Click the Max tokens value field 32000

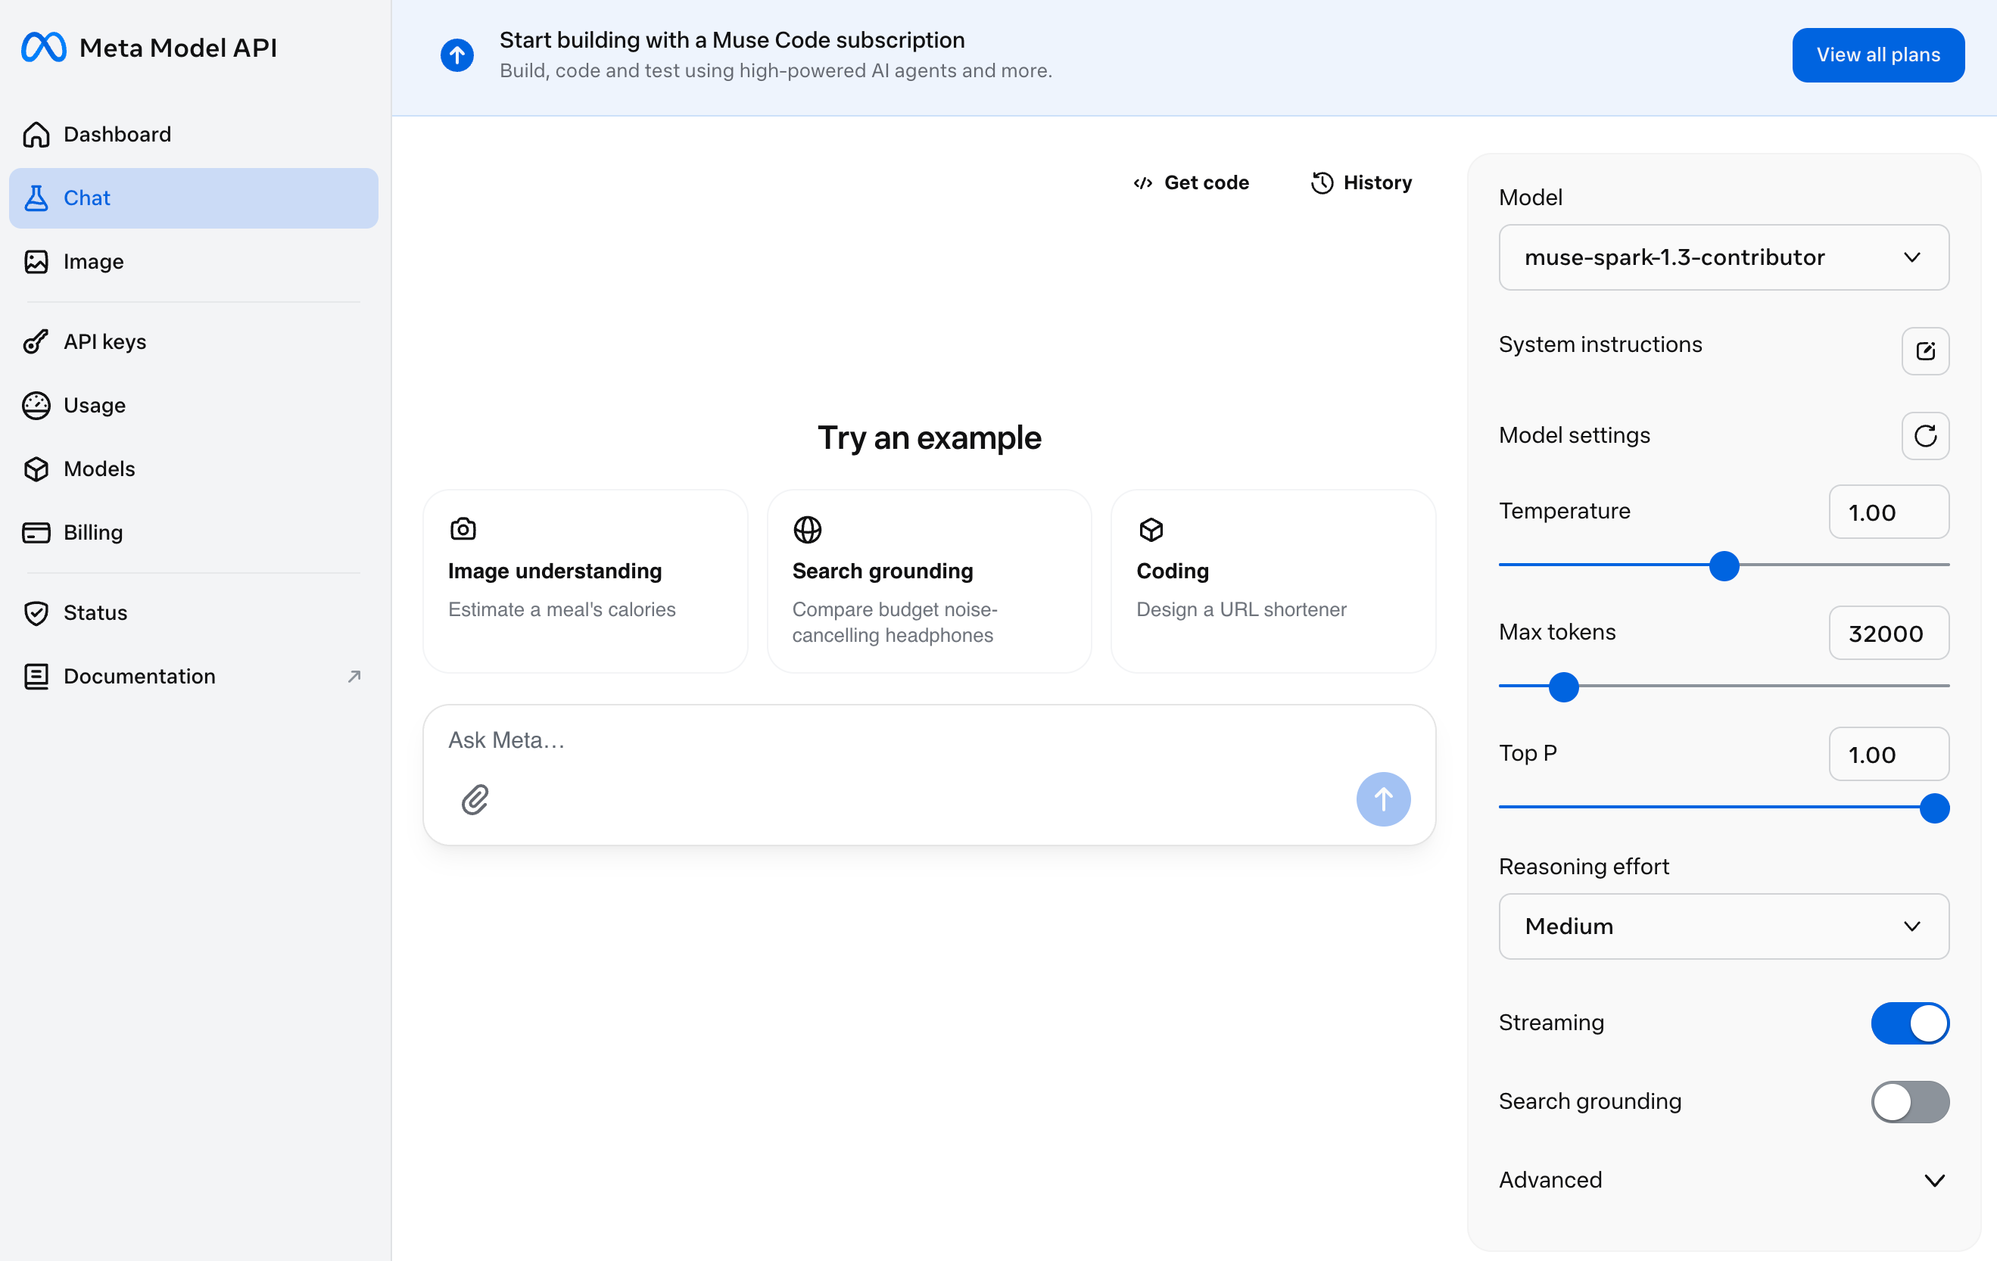[1888, 634]
